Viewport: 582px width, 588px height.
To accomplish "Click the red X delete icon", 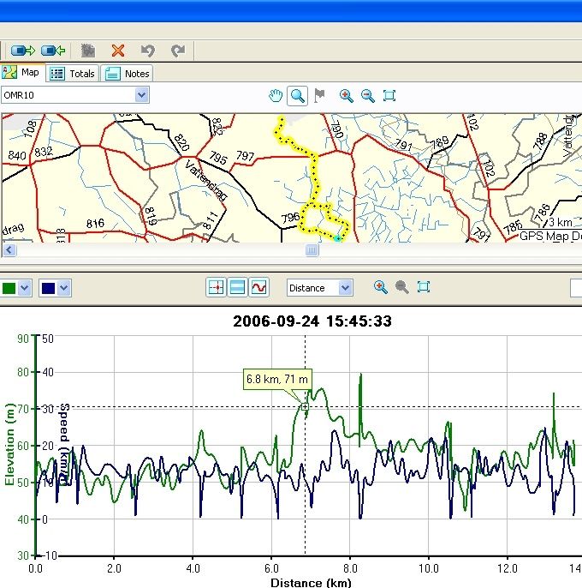I will tap(118, 51).
